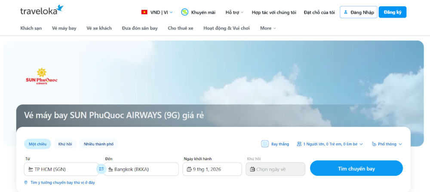Click the SUN PhuQuoc Airways logo

click(x=42, y=76)
